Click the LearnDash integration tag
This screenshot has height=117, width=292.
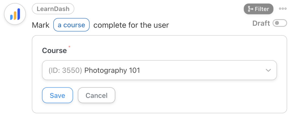point(53,9)
